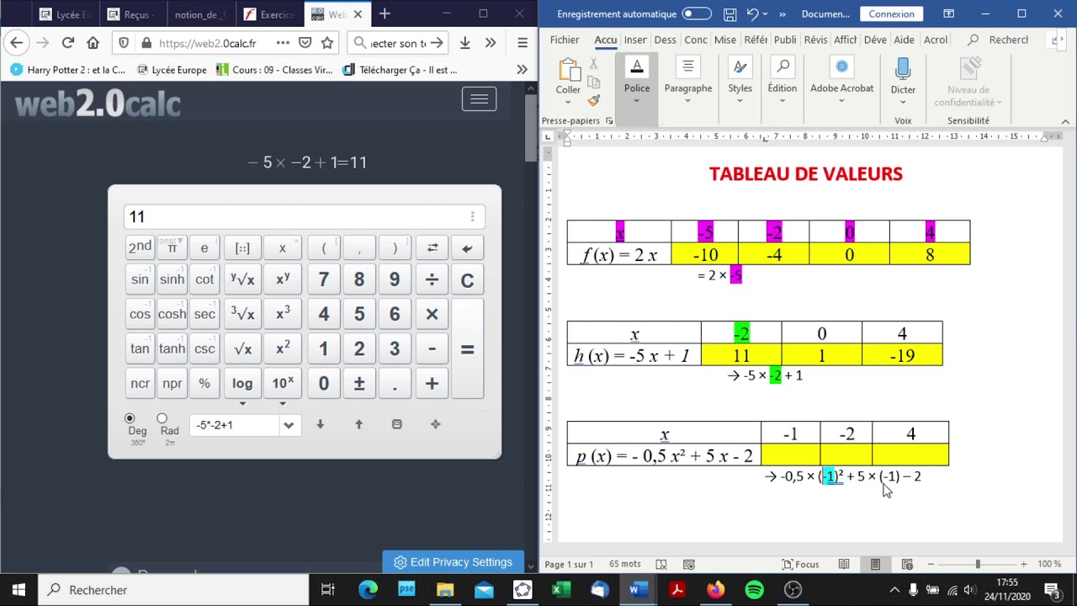Save page to Pocket icon
The image size is (1077, 606).
coord(305,43)
